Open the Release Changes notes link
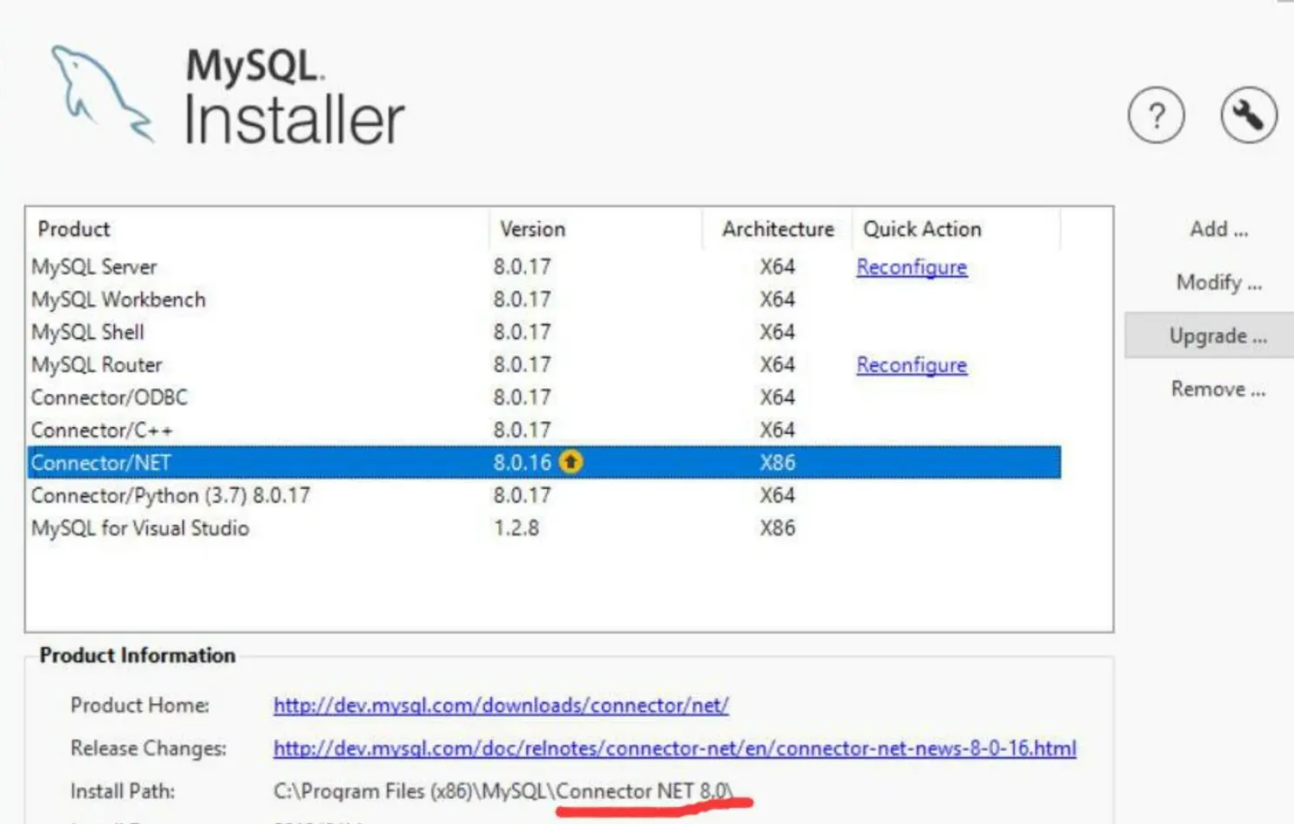The image size is (1294, 824). pos(675,748)
